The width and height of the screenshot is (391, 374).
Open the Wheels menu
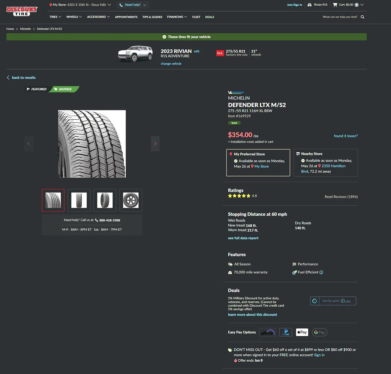pyautogui.click(x=74, y=17)
